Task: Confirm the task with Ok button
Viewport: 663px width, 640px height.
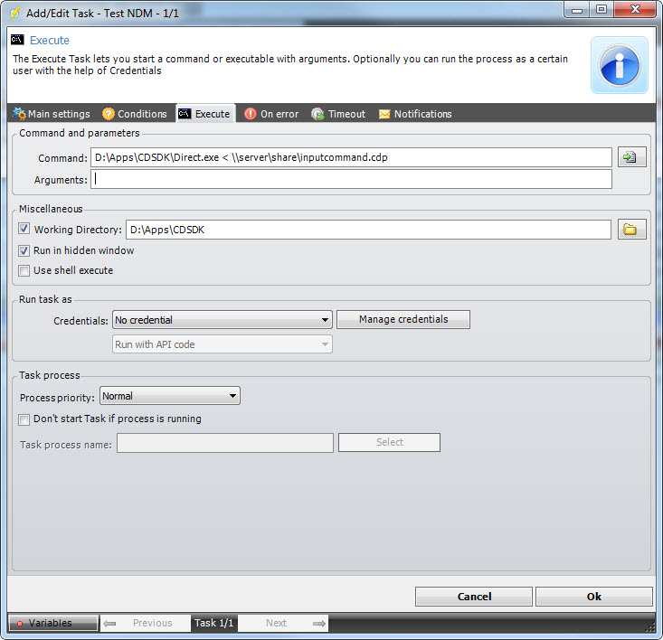Action: pos(593,597)
